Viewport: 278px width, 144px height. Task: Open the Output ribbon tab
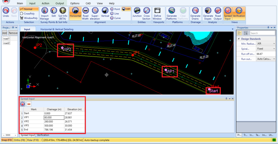[x=59, y=3]
